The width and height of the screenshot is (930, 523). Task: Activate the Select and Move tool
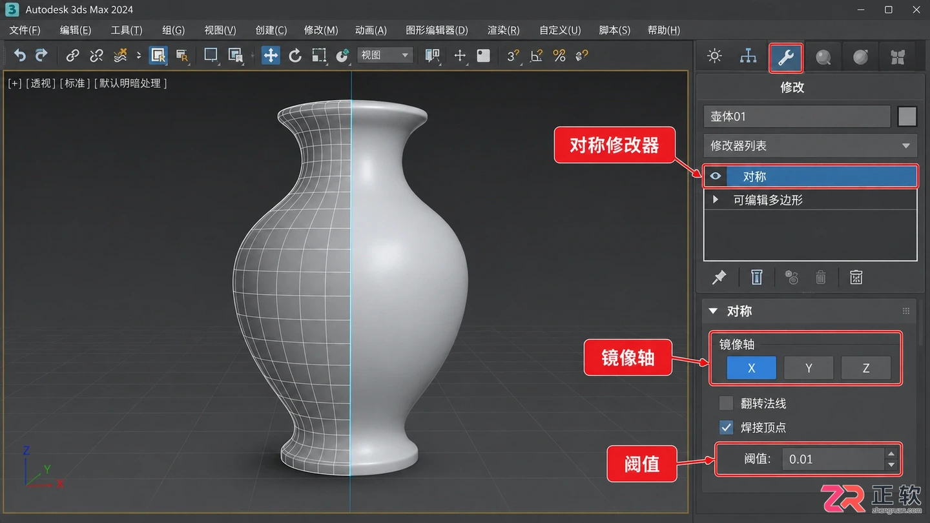click(x=271, y=56)
